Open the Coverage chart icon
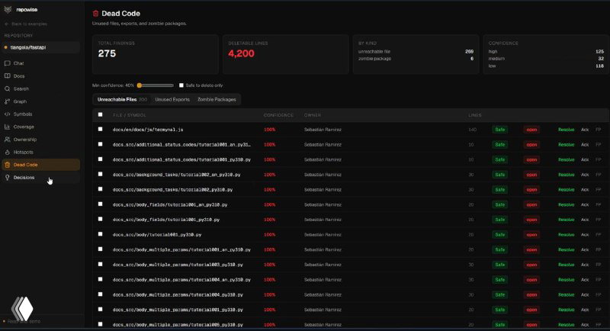610x331 pixels. click(7, 127)
